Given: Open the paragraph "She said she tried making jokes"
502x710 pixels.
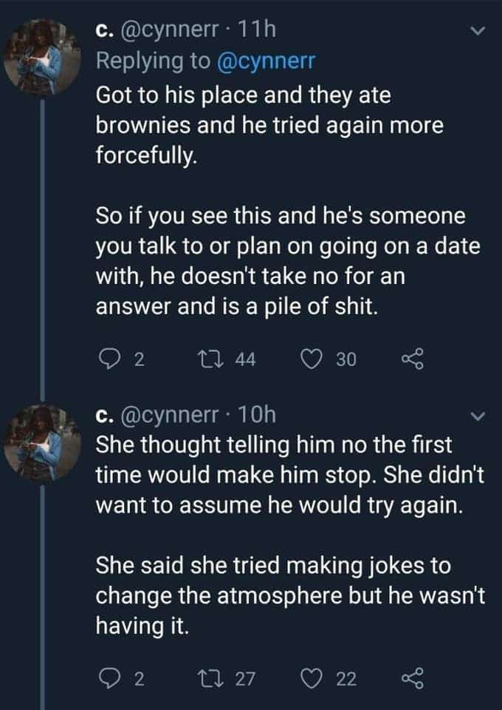Looking at the screenshot, I should [288, 596].
